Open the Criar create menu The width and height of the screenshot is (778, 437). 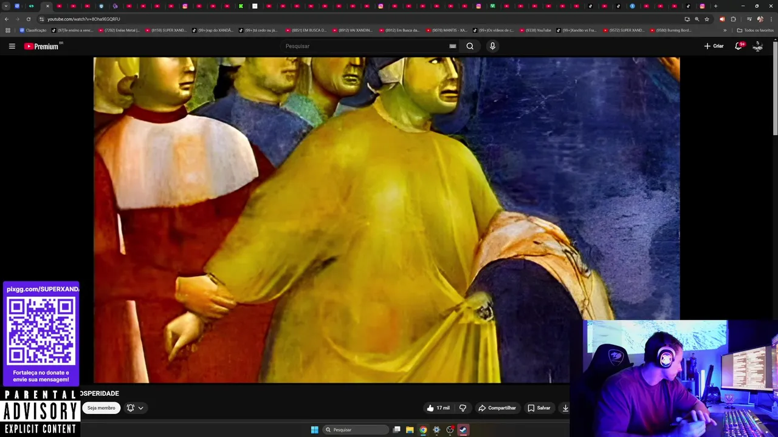pos(714,46)
